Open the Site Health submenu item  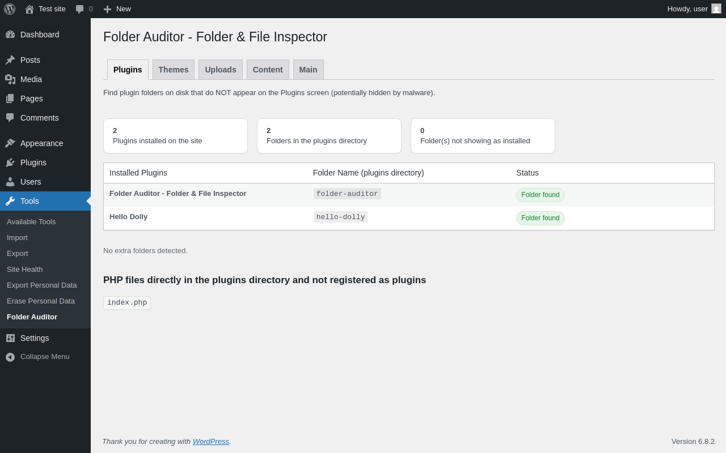(x=25, y=270)
